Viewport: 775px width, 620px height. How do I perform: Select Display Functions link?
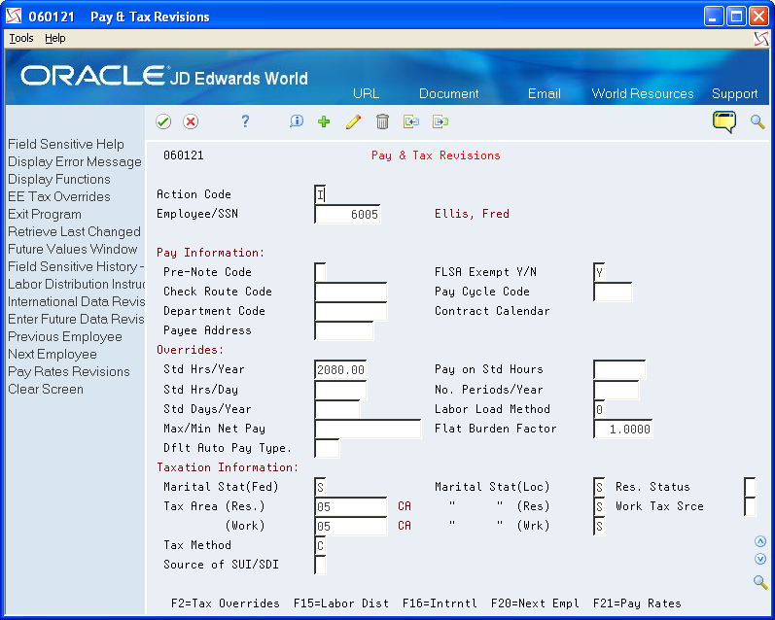(x=58, y=180)
